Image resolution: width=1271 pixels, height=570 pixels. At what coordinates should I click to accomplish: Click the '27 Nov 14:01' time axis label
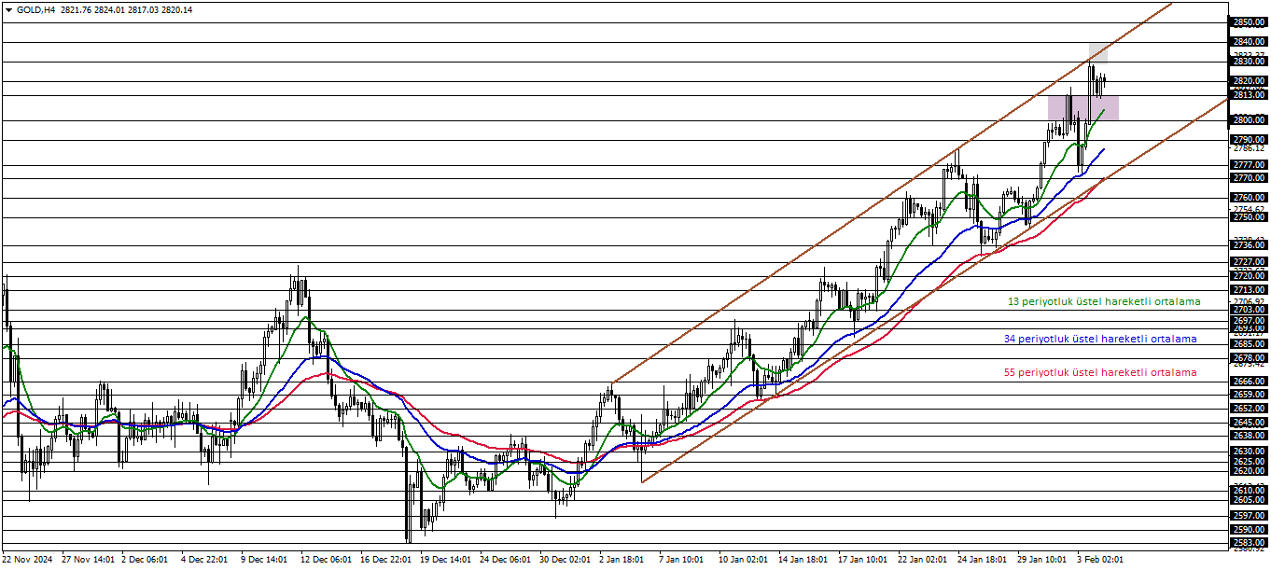pyautogui.click(x=88, y=560)
